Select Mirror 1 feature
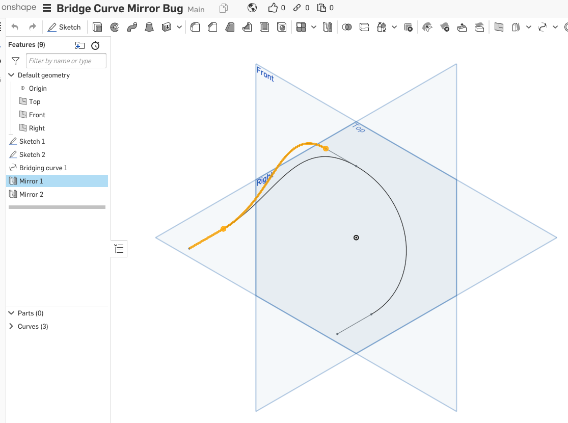This screenshot has height=423, width=568. [57, 181]
